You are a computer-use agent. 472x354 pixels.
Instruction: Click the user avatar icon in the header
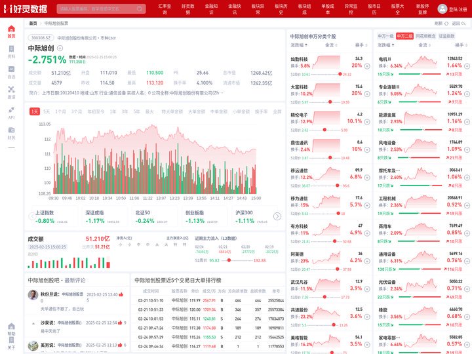pos(442,9)
